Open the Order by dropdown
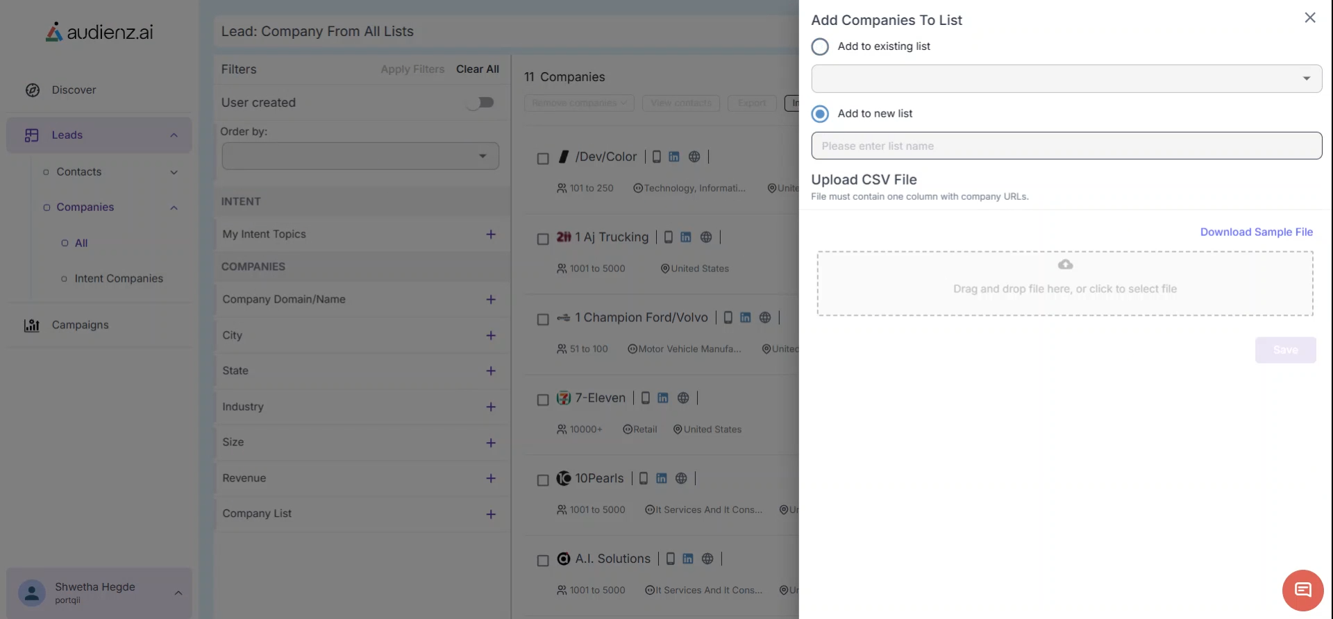Screen dimensions: 1333x619 click(360, 156)
